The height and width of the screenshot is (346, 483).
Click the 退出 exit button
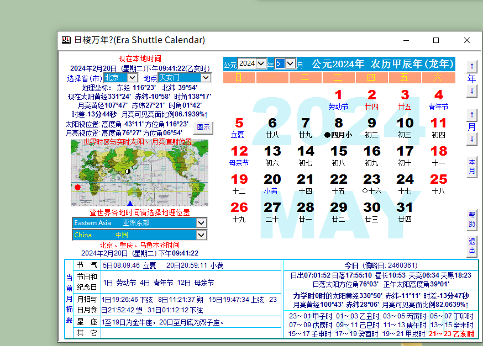tap(471, 248)
